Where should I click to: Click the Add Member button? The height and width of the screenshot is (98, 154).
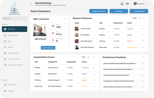tap(139, 11)
